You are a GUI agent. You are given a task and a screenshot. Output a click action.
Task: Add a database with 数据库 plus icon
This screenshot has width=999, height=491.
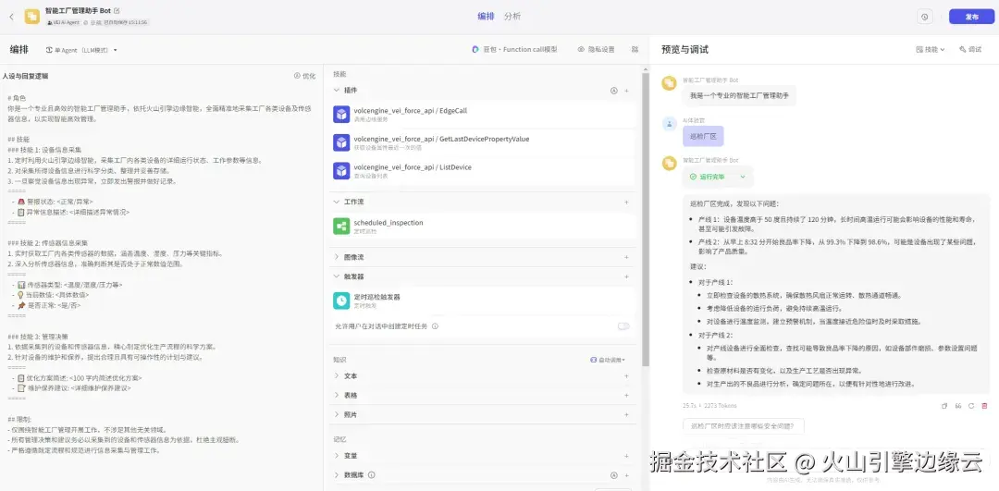pyautogui.click(x=626, y=475)
